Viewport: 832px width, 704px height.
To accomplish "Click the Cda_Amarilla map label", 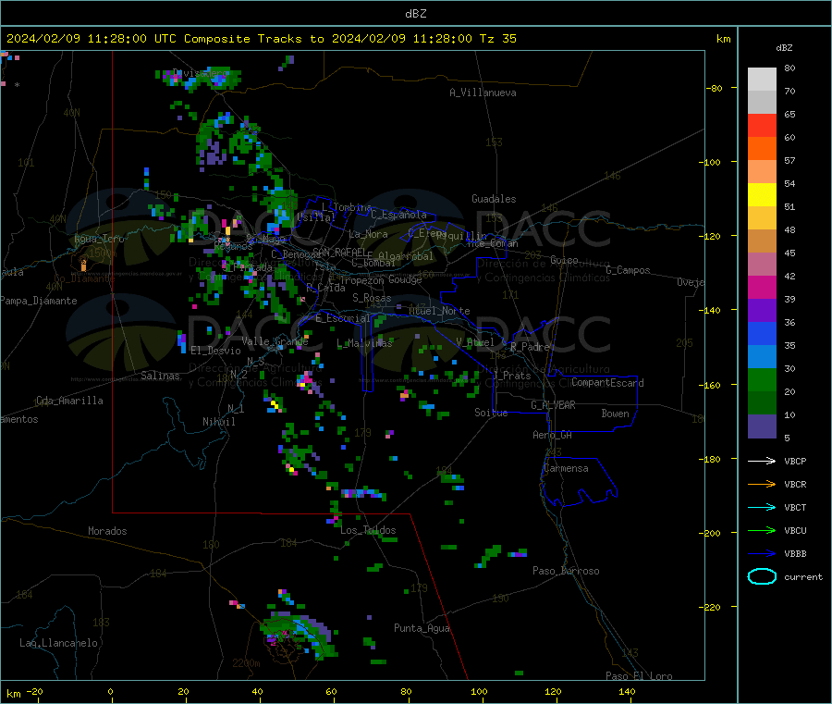I will point(69,401).
